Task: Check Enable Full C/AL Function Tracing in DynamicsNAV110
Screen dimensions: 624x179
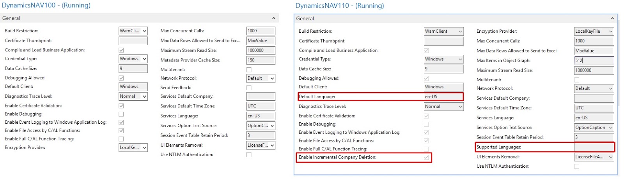Action: point(426,149)
